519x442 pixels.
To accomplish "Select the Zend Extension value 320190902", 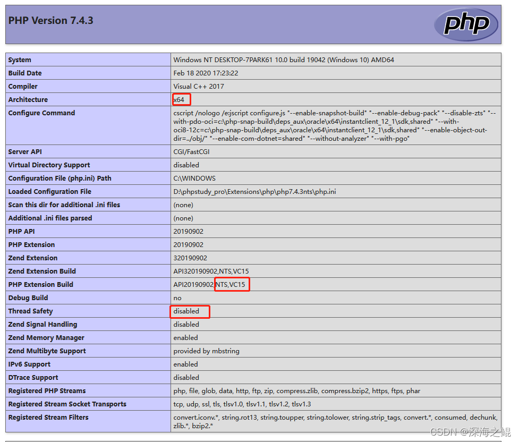I will [x=190, y=258].
